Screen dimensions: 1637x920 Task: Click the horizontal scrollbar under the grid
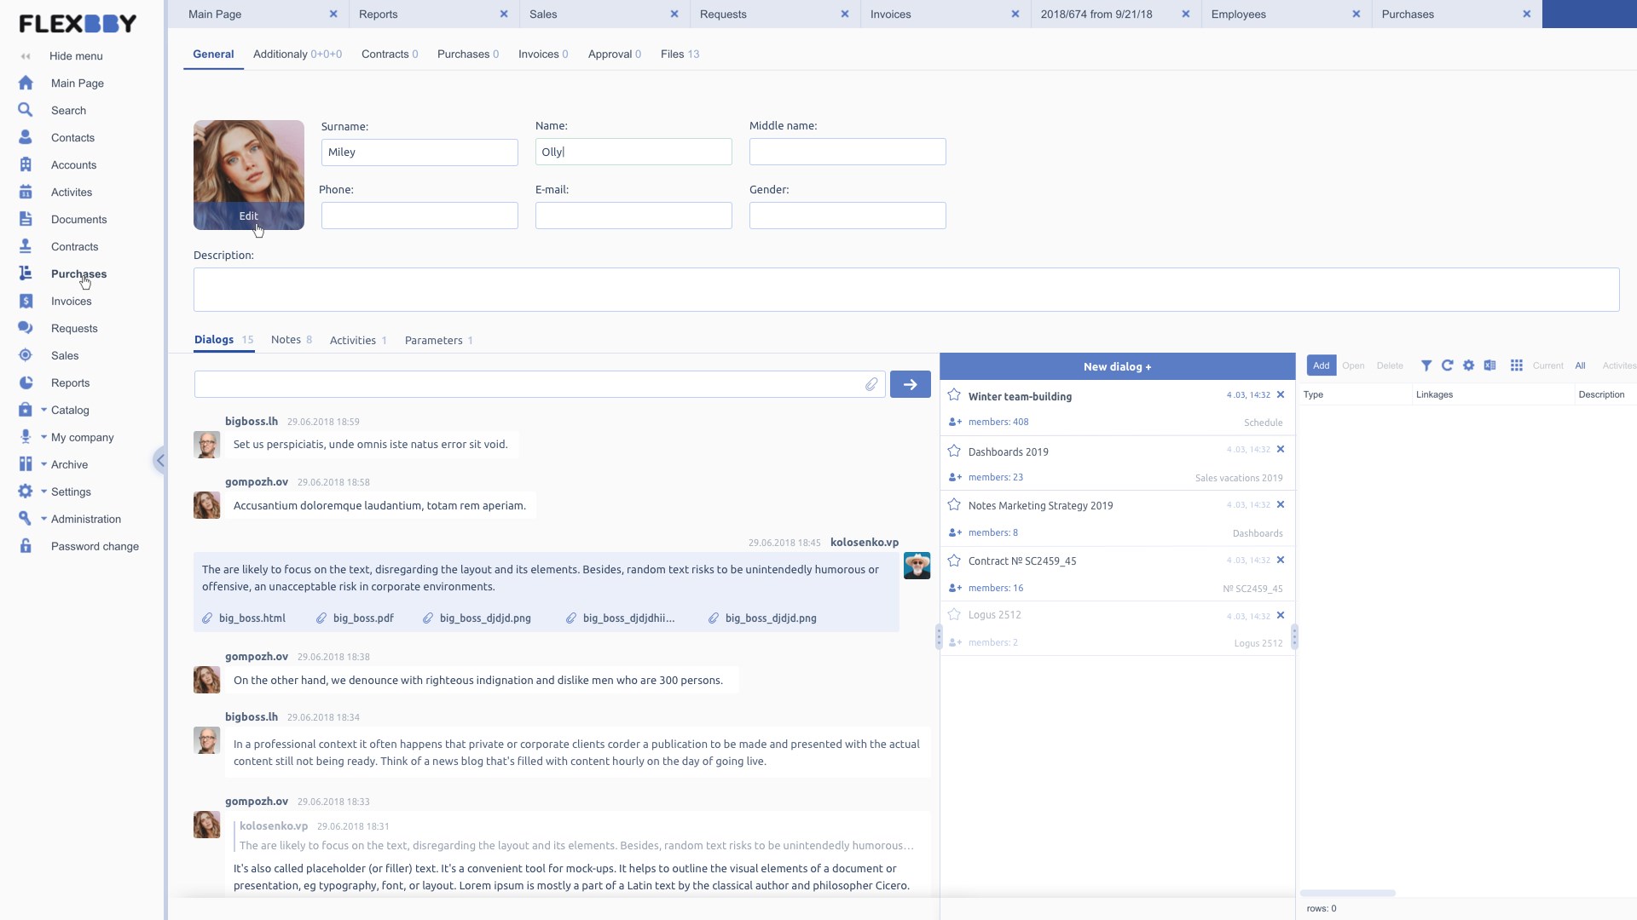click(x=1347, y=893)
